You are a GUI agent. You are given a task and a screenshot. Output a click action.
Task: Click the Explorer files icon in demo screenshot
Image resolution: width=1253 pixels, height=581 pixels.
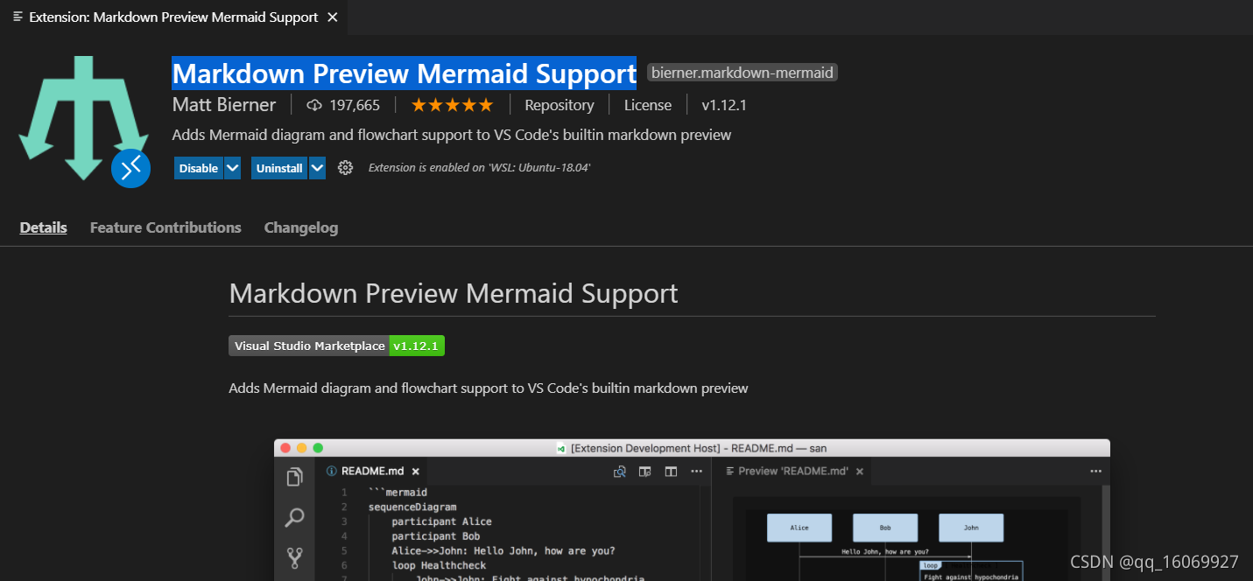[x=295, y=477]
